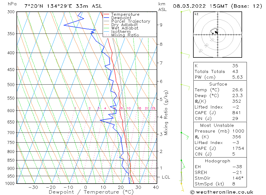Click the blue Dewpoint legend line swatch

point(106,18)
